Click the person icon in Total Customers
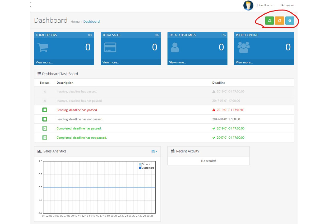The height and width of the screenshot is (224, 330). click(175, 47)
